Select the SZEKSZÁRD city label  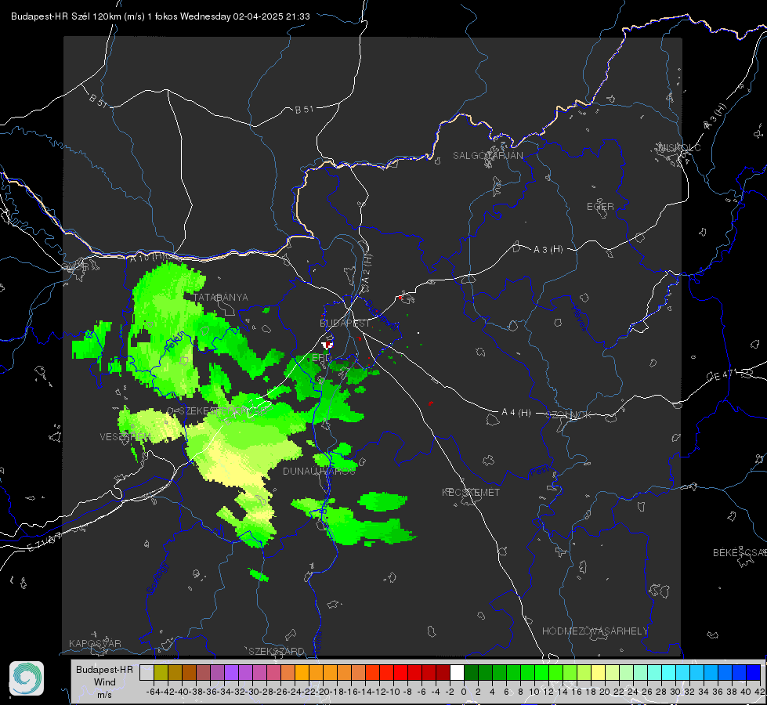[x=277, y=651]
